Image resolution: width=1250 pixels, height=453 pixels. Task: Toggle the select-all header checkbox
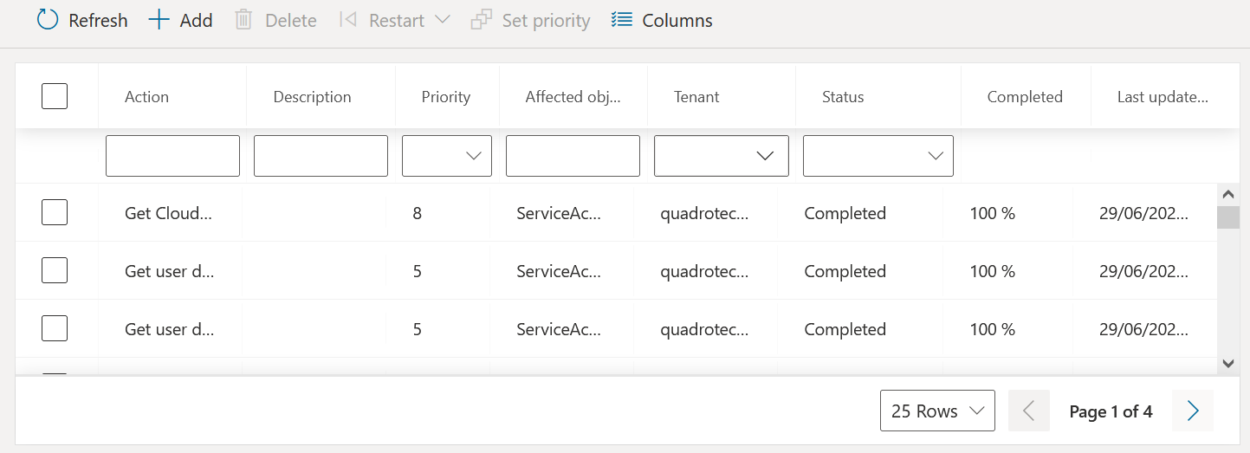coord(55,96)
